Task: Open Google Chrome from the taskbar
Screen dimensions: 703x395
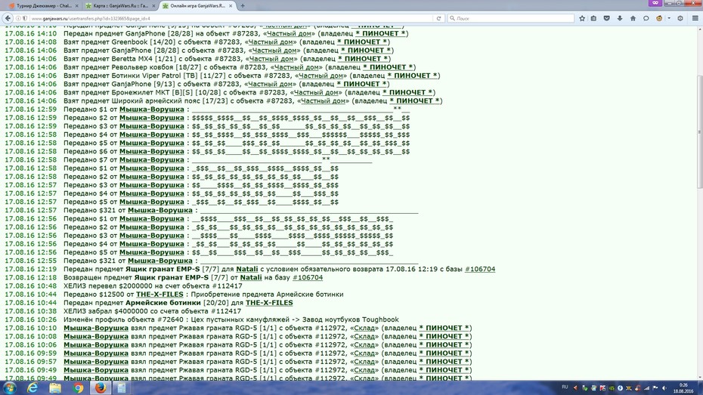Action: (x=78, y=388)
